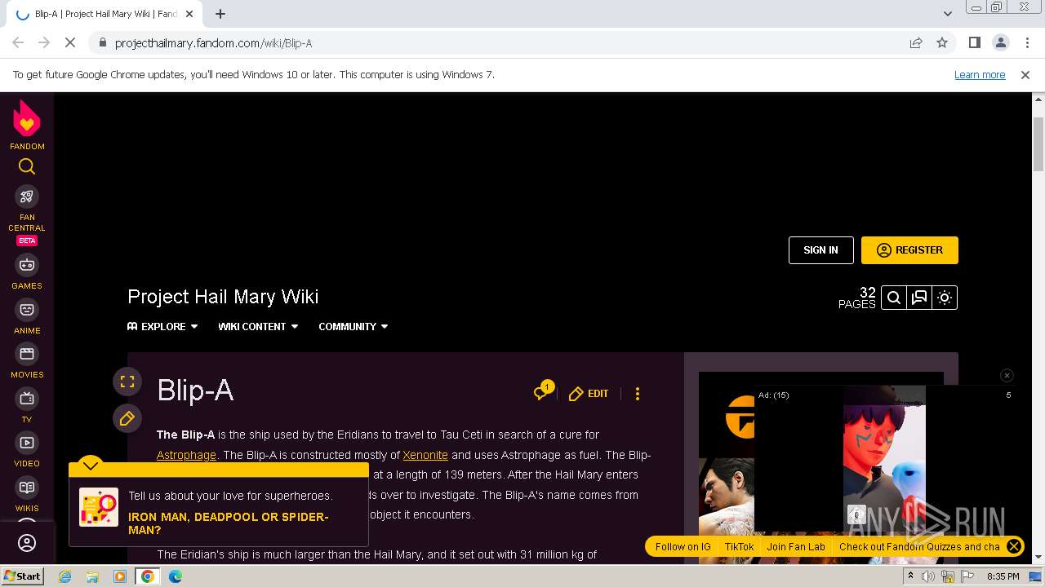Select the Blip-A browser tab

click(x=106, y=14)
